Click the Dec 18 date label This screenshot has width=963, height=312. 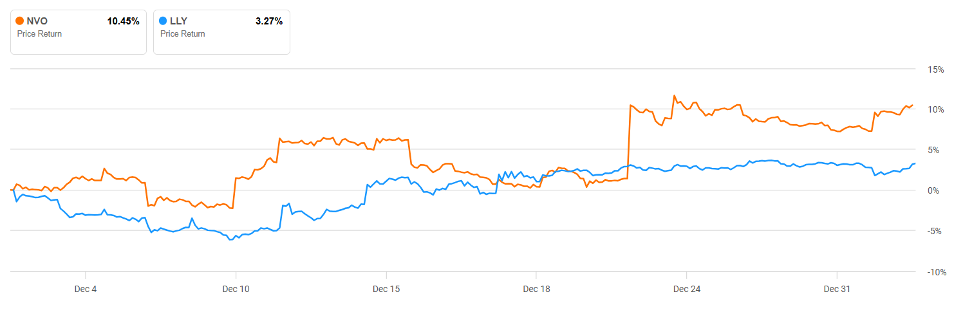point(536,289)
